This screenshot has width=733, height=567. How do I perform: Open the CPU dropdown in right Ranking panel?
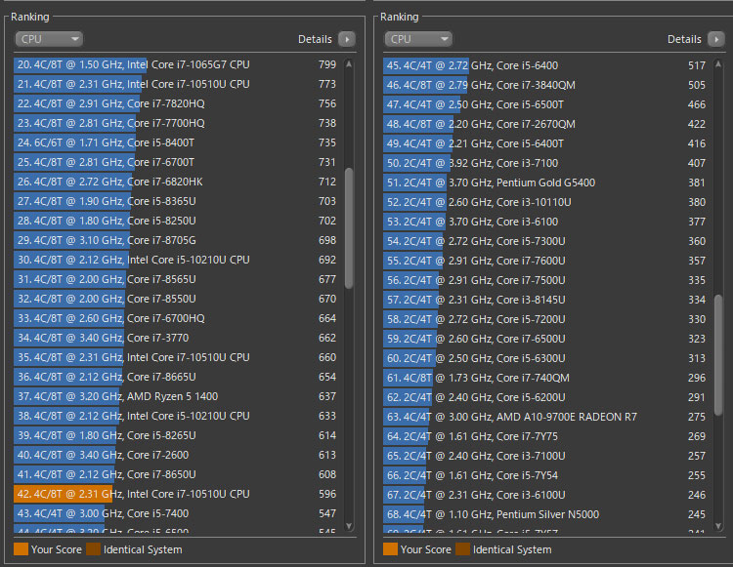click(418, 39)
